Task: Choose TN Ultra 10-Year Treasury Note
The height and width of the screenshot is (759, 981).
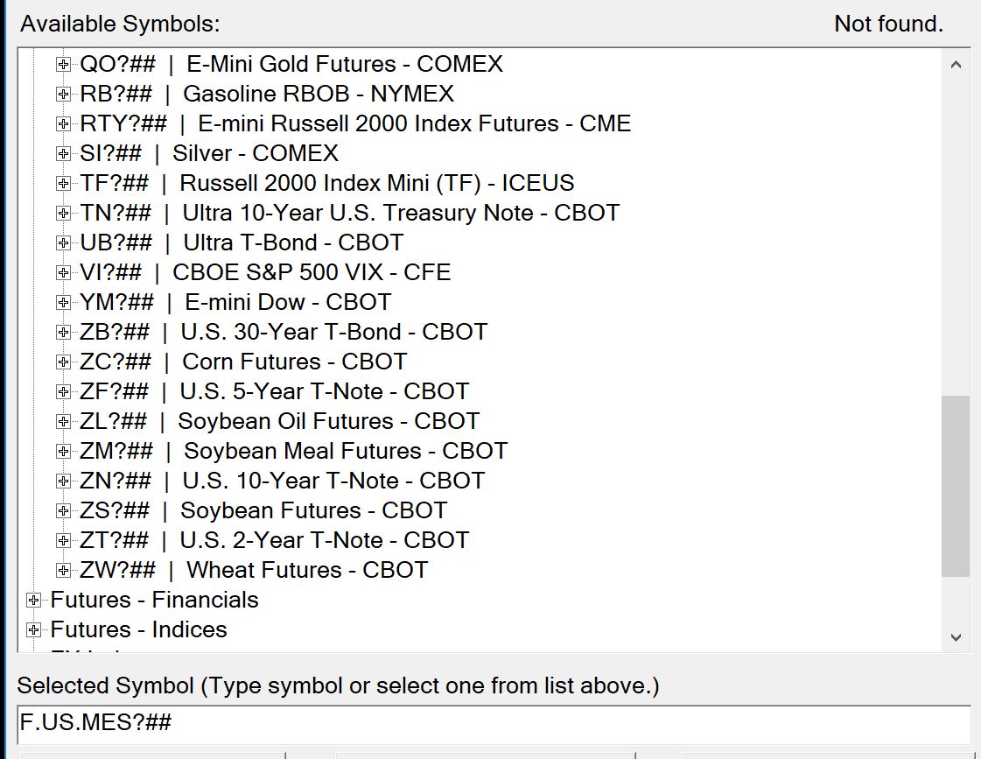Action: [349, 214]
